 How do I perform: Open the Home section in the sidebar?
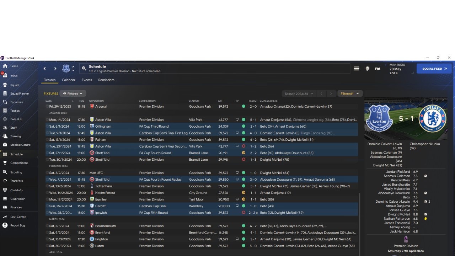pos(14,66)
